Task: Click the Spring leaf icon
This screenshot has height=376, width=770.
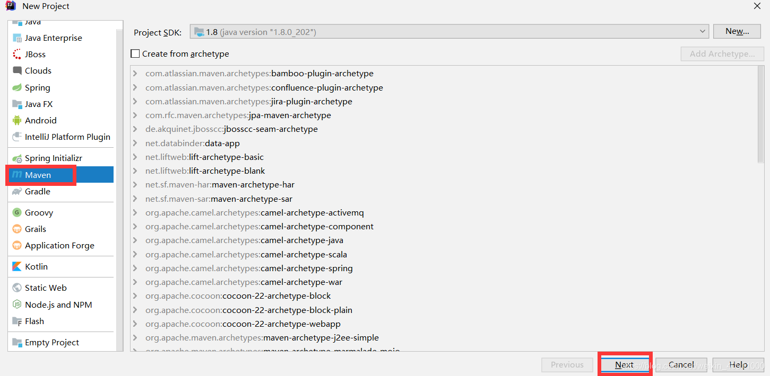Action: (x=17, y=88)
